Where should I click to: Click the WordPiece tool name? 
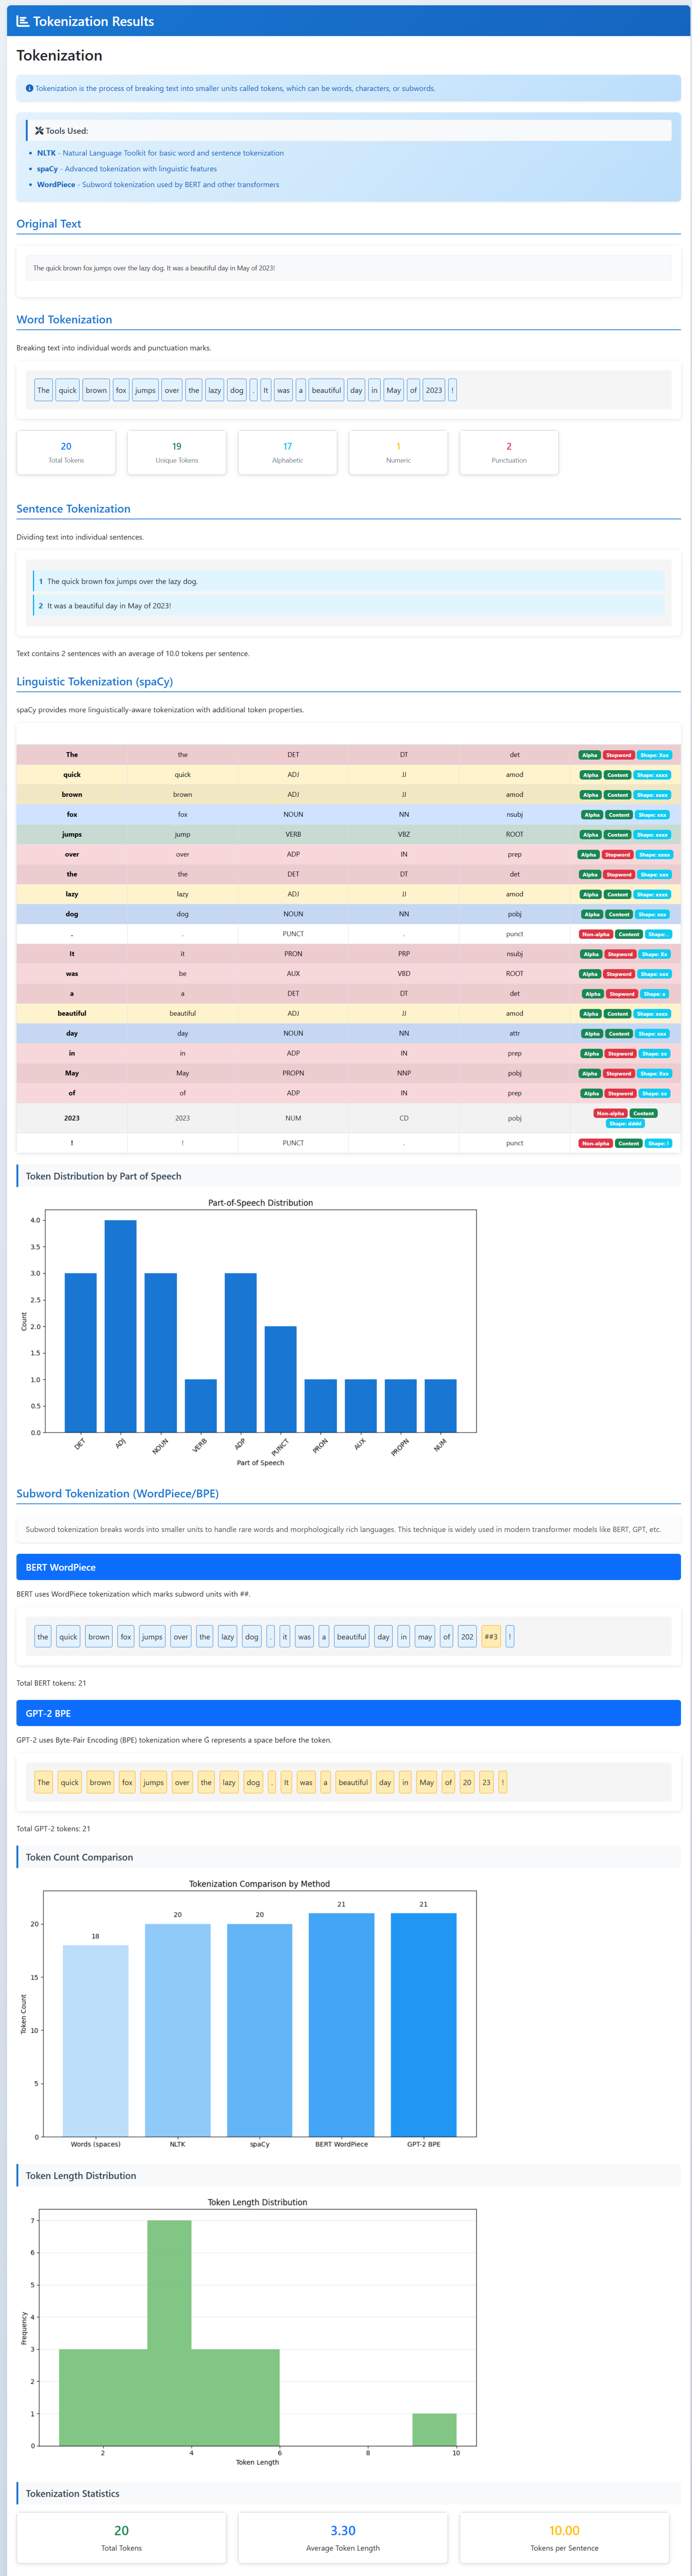pyautogui.click(x=56, y=185)
